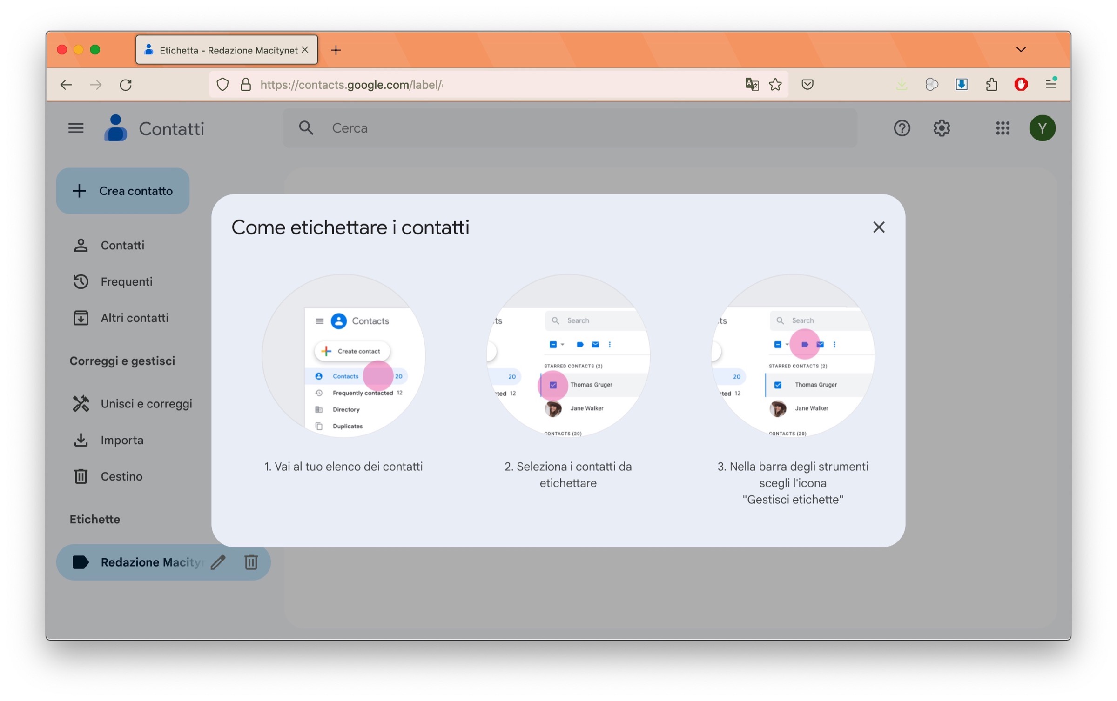Bookmark this page with the star icon
Image resolution: width=1117 pixels, height=701 pixels.
click(x=775, y=84)
